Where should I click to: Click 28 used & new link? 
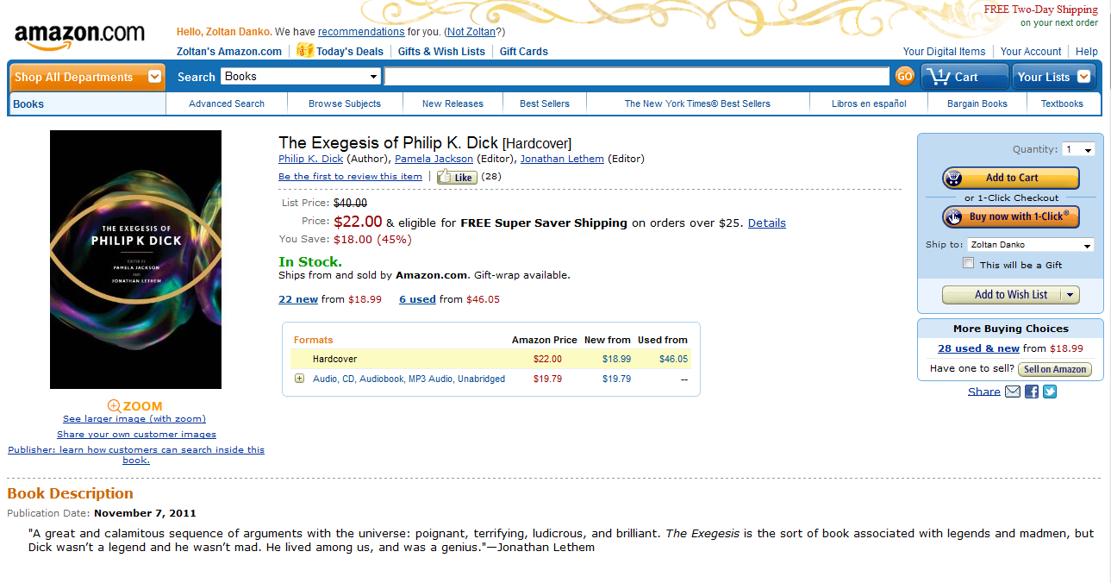(x=978, y=348)
